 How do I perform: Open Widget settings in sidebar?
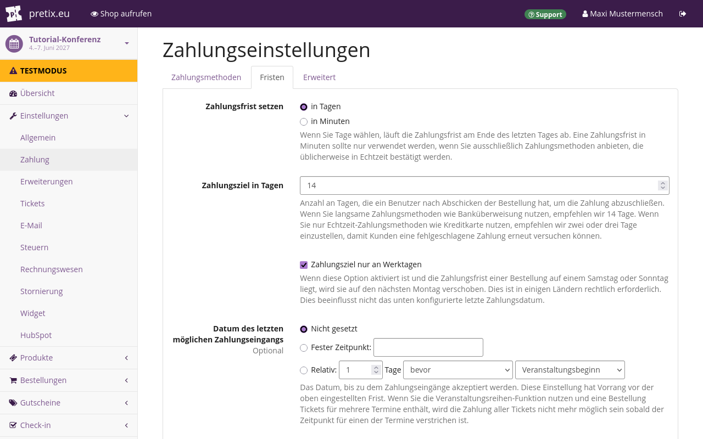(69, 313)
